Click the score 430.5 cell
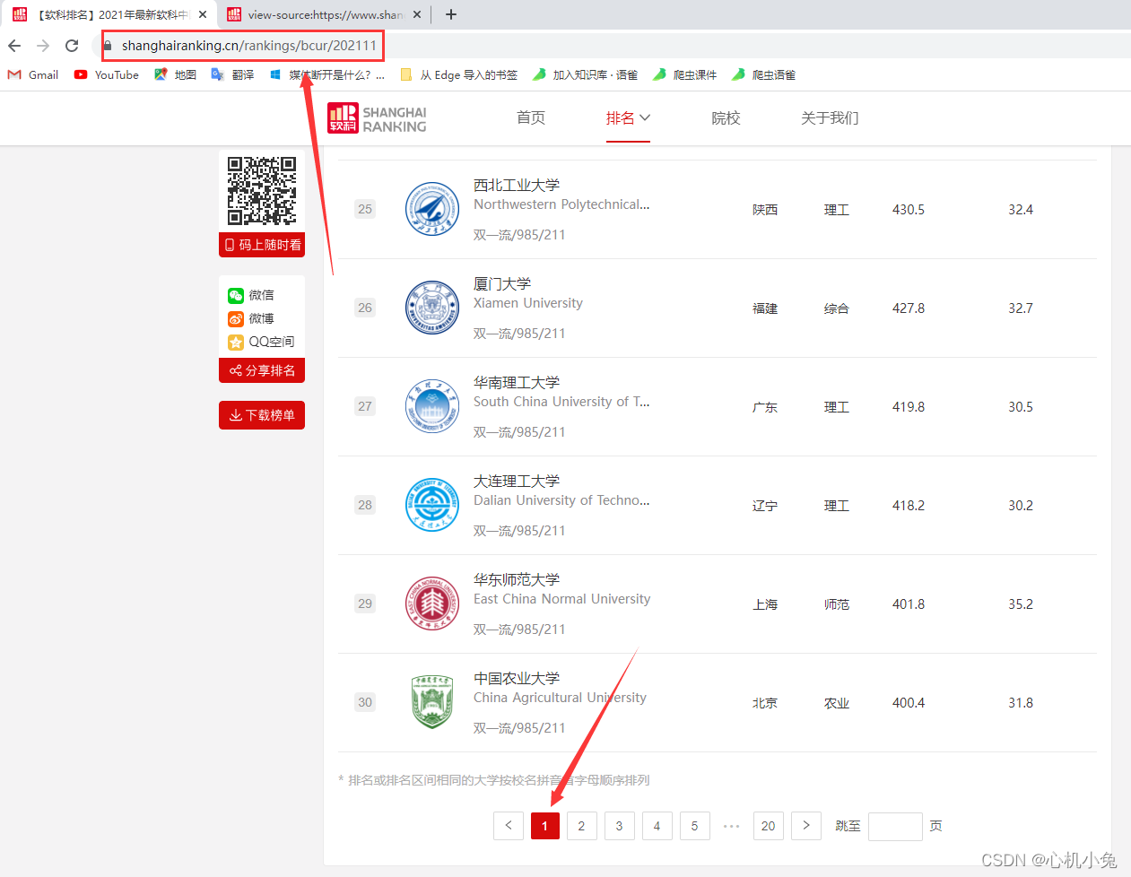Viewport: 1131px width, 877px height. pos(909,210)
